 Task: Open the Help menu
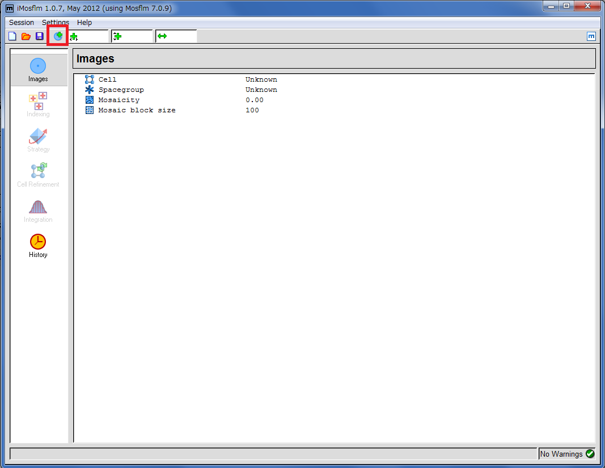click(84, 23)
